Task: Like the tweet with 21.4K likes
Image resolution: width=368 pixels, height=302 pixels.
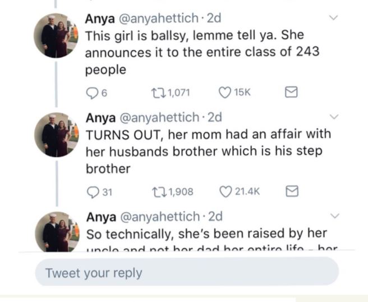Action: 226,192
